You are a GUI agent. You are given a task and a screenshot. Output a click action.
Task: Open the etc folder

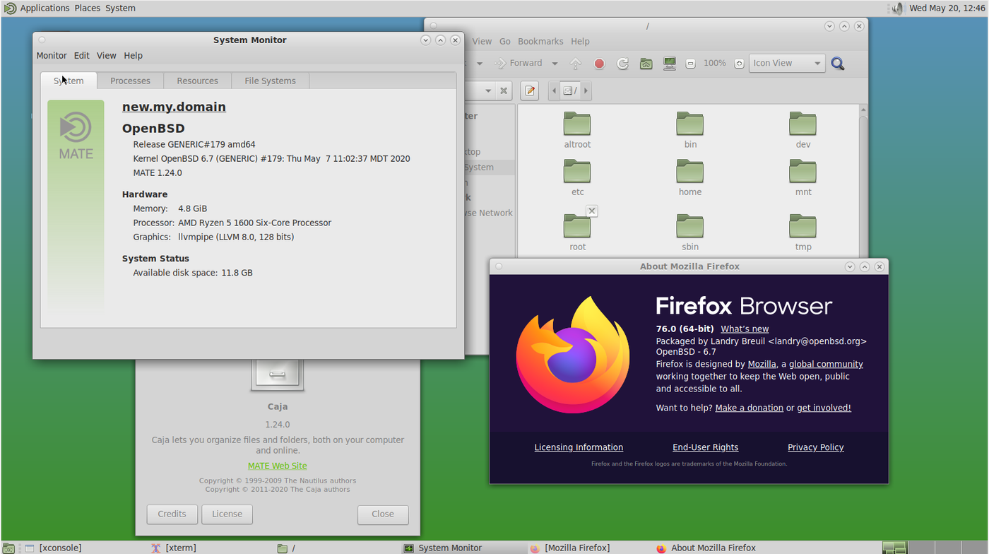(x=577, y=177)
